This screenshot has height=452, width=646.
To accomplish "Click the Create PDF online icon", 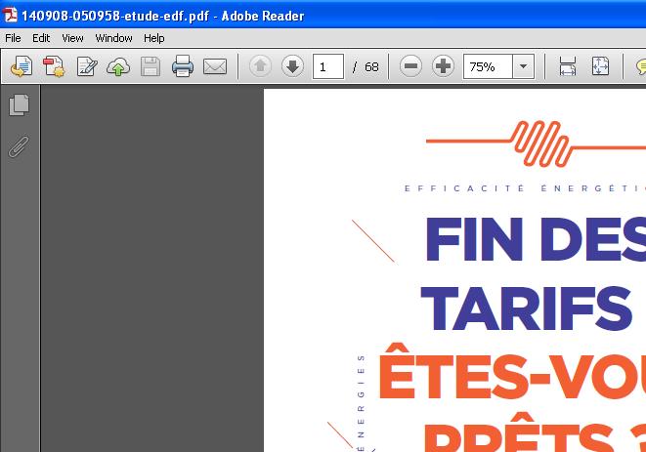I will 54,66.
